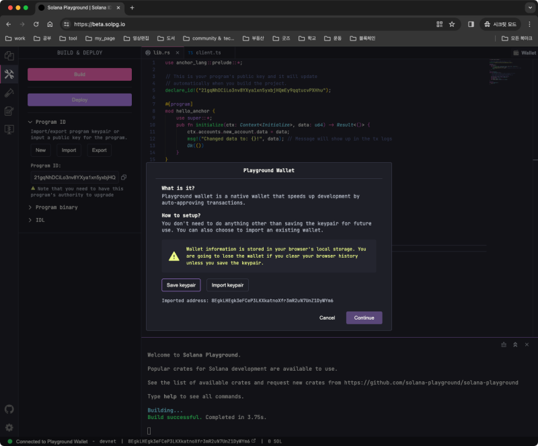Toggle browser side panel icon
The image size is (538, 446).
coord(471,24)
